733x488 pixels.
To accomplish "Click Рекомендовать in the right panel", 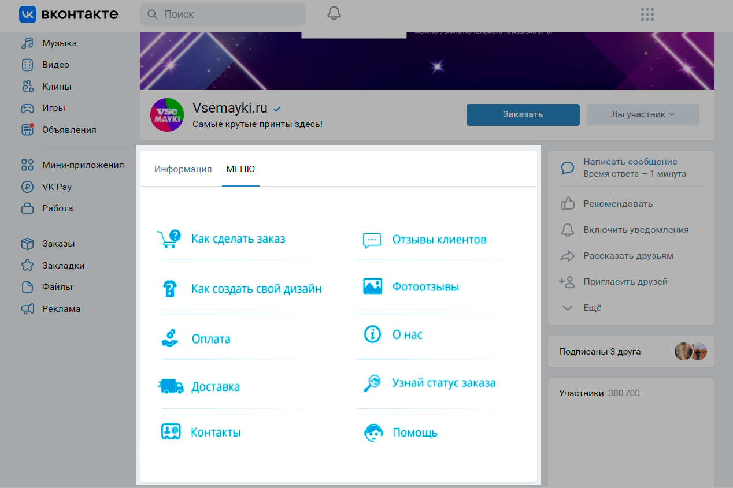I will tap(618, 203).
